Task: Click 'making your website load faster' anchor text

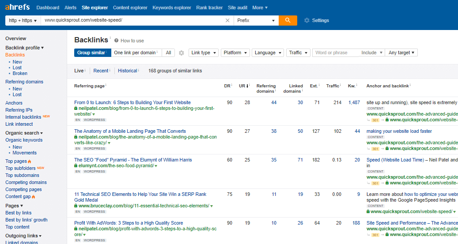Action: click(399, 131)
